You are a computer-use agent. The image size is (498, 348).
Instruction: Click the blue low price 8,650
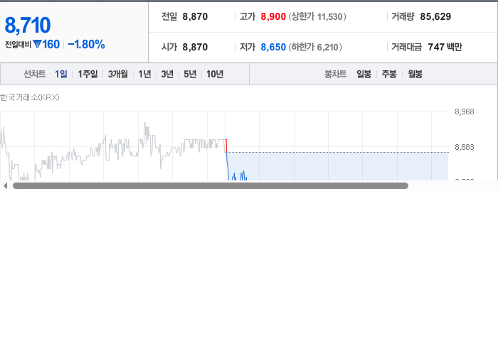[x=273, y=47]
